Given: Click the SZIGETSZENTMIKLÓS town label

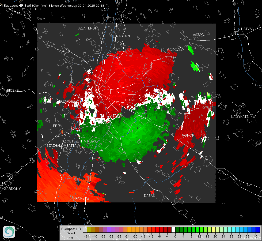Looking at the screenshot, I should tap(79, 141).
